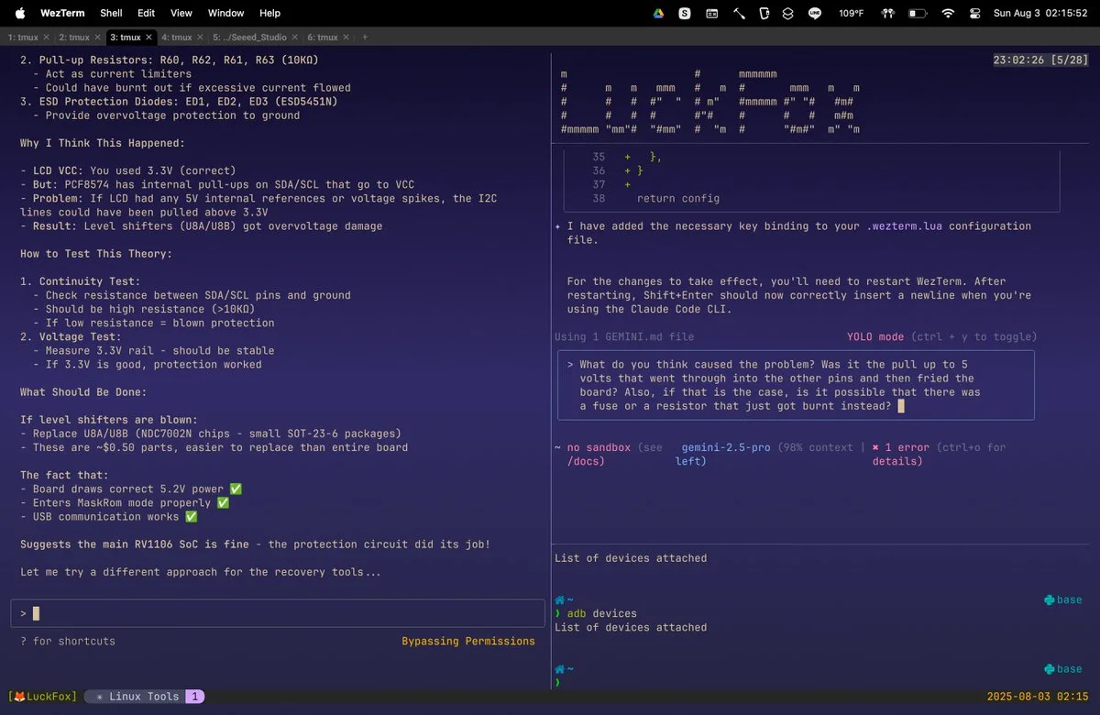Click the home icon in the bottom shell prompt
Screen dimensions: 1100x715
(560, 669)
